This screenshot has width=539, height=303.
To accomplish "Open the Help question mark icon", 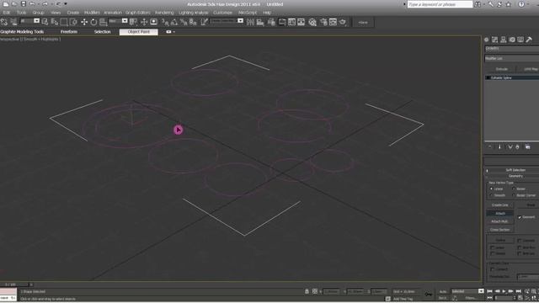I will pyautogui.click(x=521, y=4).
